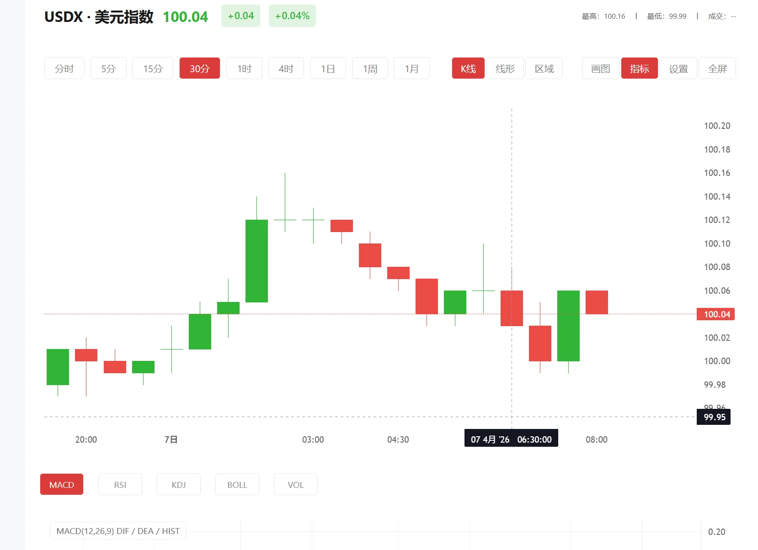Select the 分时 time-sharing view
Screen dimensions: 758x550
click(64, 69)
